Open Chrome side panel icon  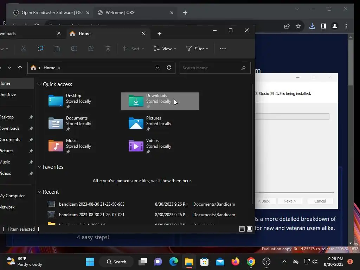323,26
